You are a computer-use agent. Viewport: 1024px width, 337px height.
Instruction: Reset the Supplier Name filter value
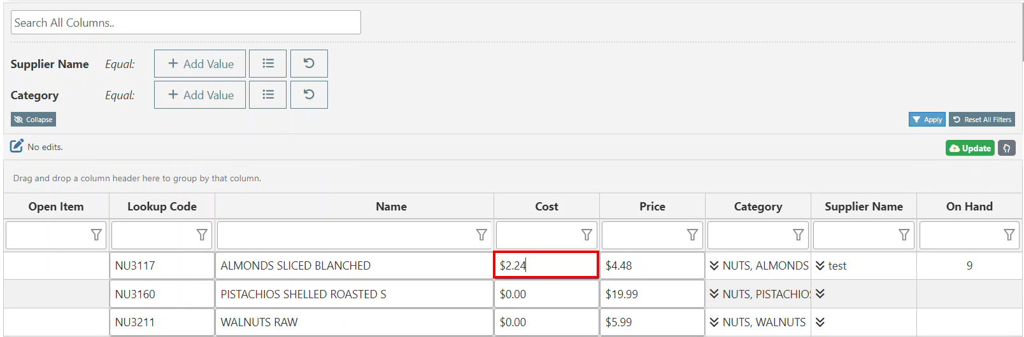(309, 64)
